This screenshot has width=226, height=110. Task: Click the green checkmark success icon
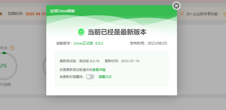point(81,32)
